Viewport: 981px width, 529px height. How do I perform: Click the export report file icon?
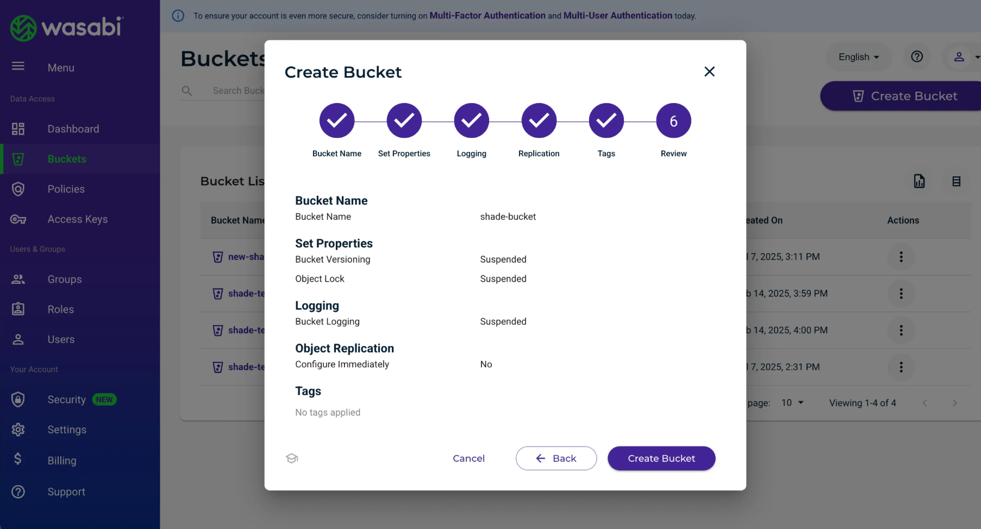(x=919, y=181)
